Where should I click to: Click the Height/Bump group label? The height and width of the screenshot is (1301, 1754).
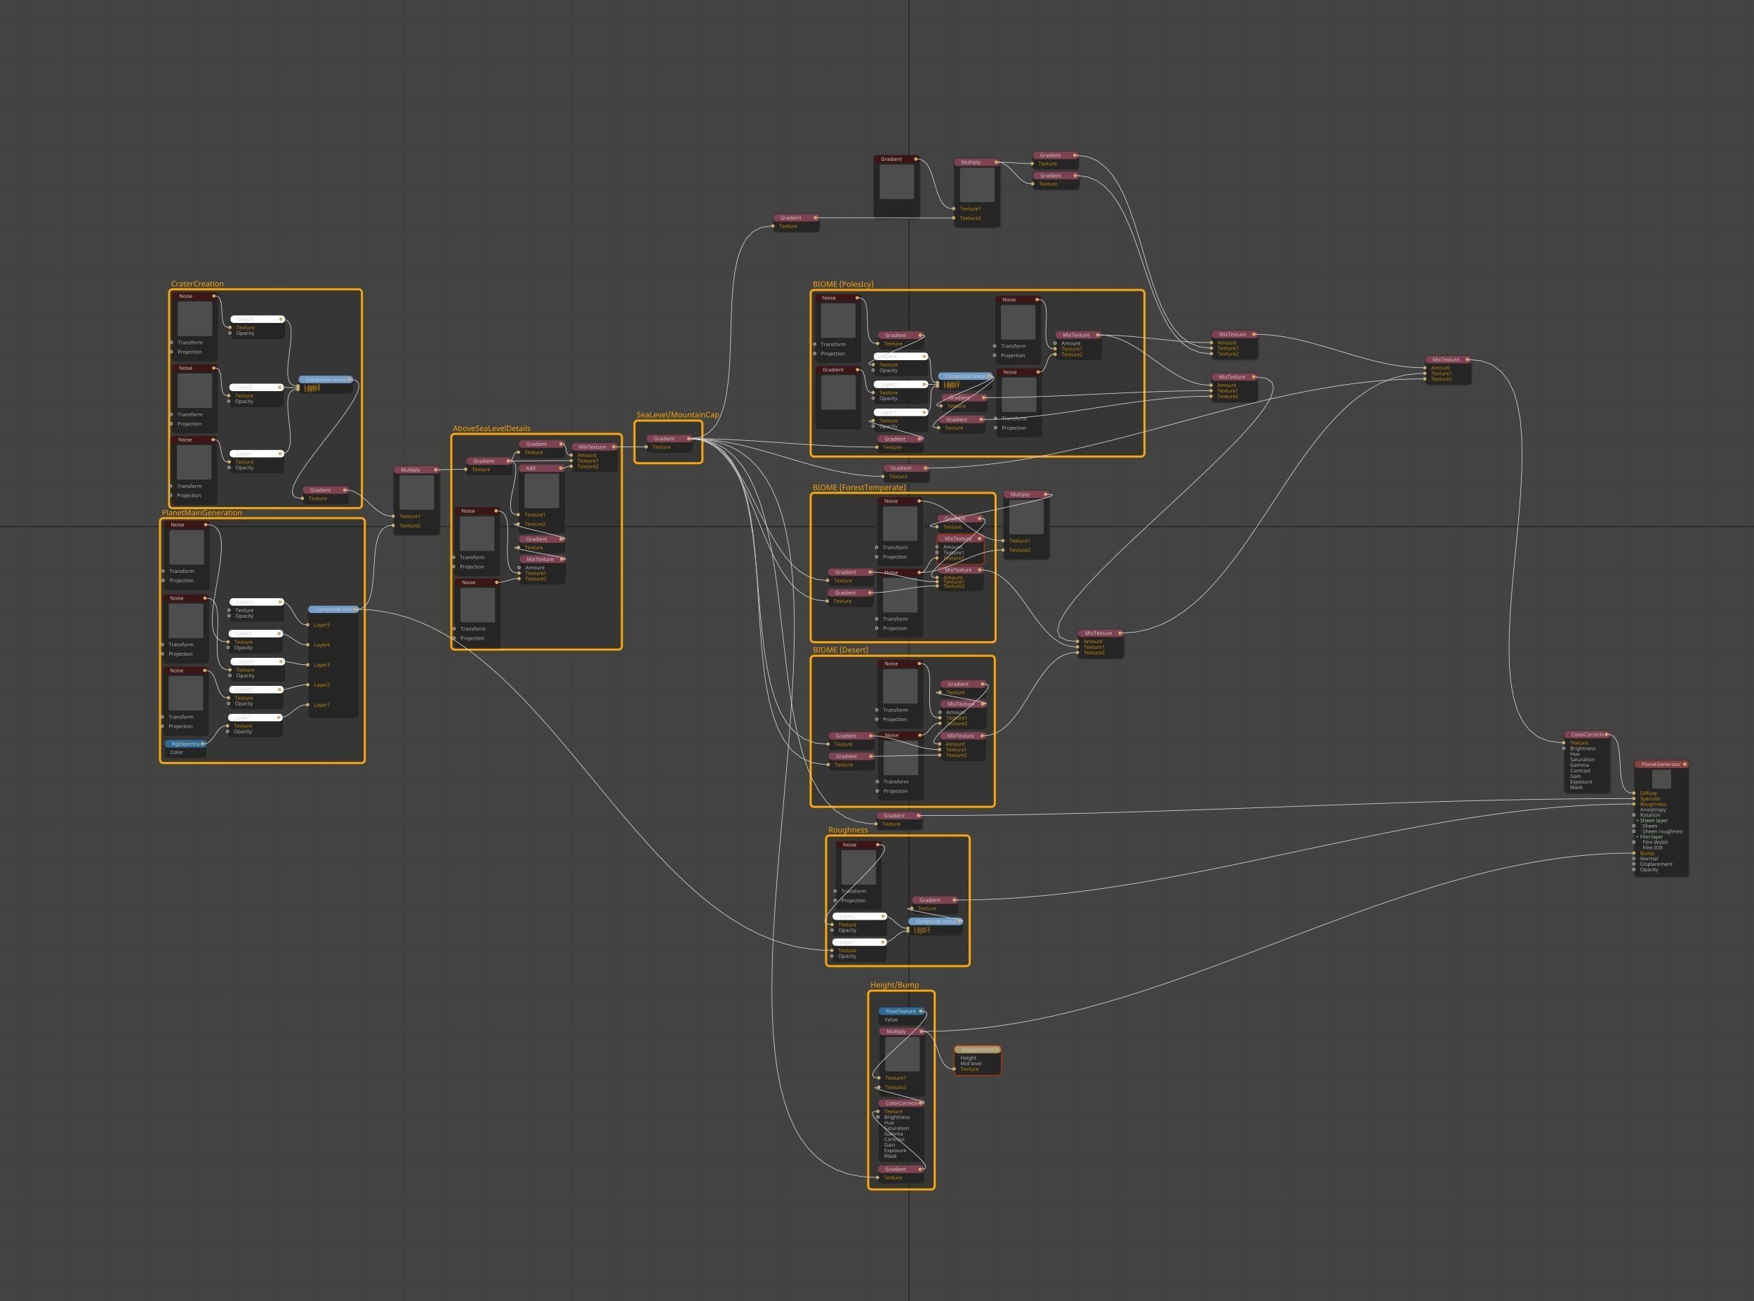[894, 985]
